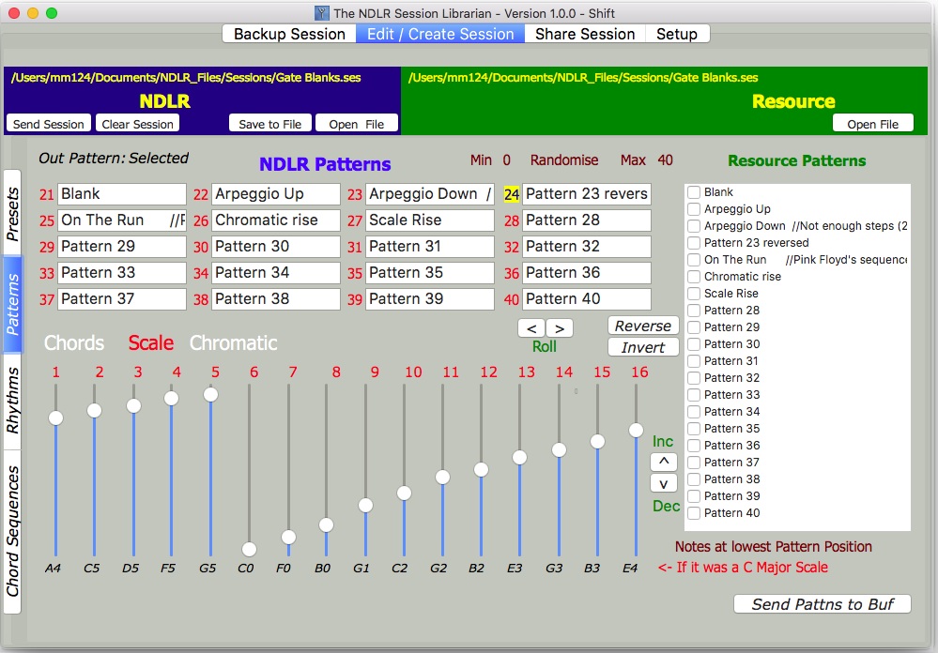Select the Chromatic note mode label
The image size is (938, 653).
click(x=233, y=343)
